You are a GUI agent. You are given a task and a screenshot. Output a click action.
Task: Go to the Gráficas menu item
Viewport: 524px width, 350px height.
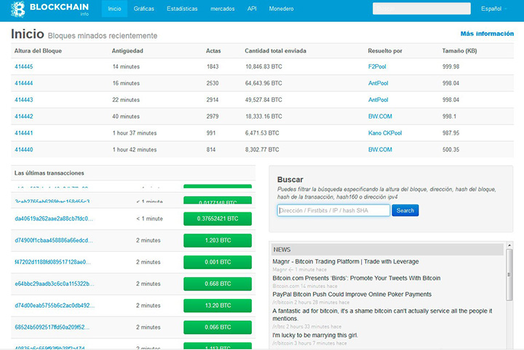(x=144, y=9)
